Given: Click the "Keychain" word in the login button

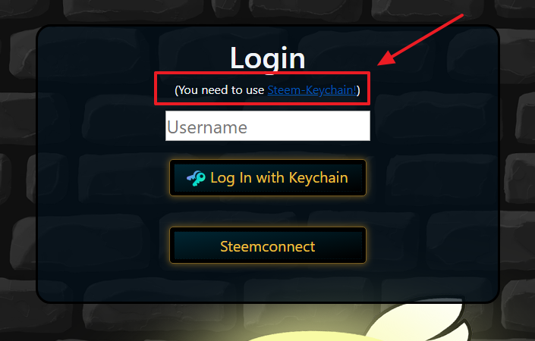Looking at the screenshot, I should tap(318, 178).
